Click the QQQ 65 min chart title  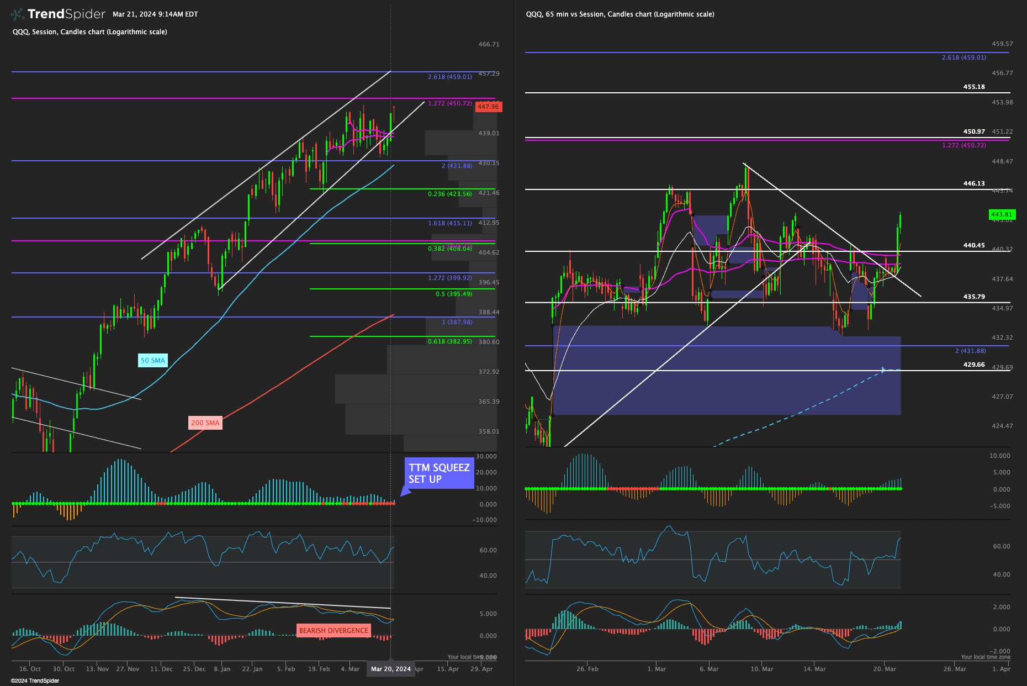pos(620,14)
